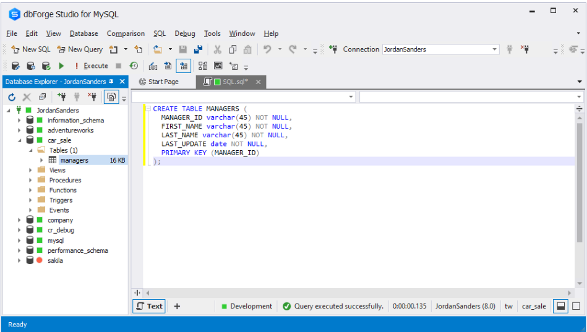This screenshot has width=587, height=332.
Task: Click green-plus New Connection plug in Database Explorer
Action: point(61,97)
